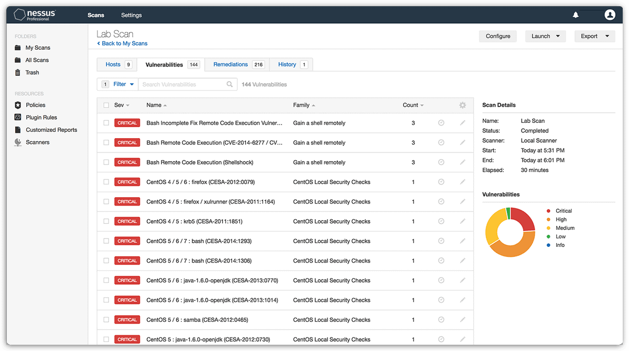Open the Settings top menu

tap(131, 15)
